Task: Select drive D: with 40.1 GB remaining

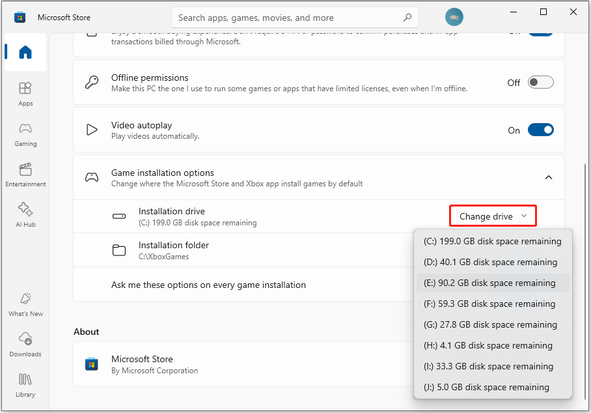Action: (x=493, y=262)
